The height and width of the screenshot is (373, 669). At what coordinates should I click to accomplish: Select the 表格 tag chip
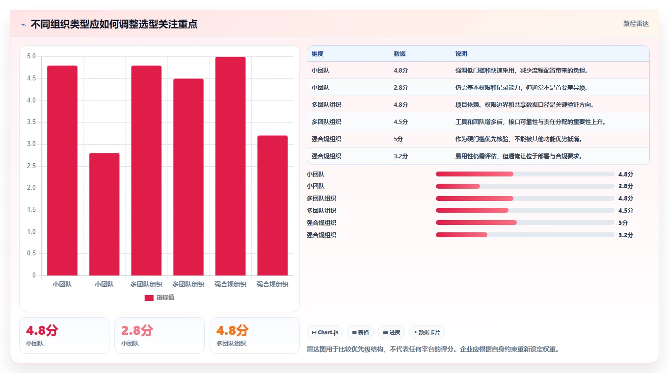pos(360,332)
